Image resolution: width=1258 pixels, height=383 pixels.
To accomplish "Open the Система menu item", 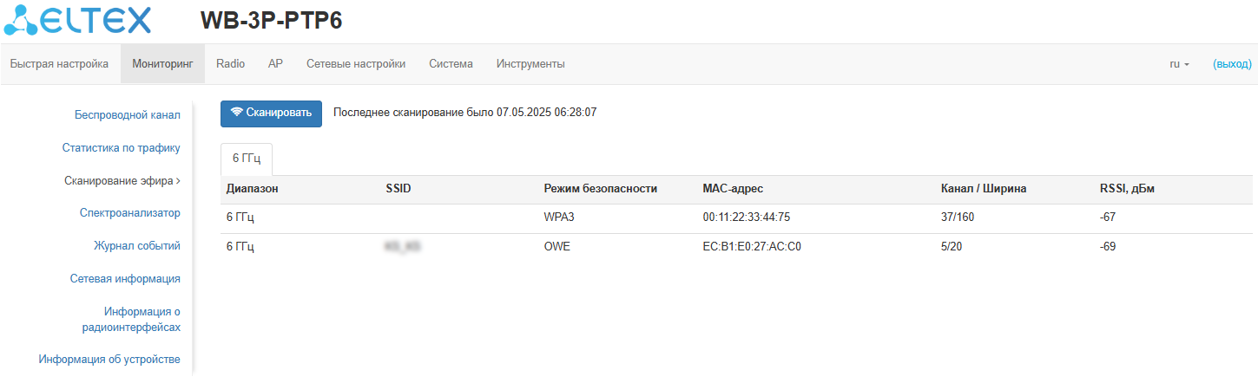I will (451, 64).
